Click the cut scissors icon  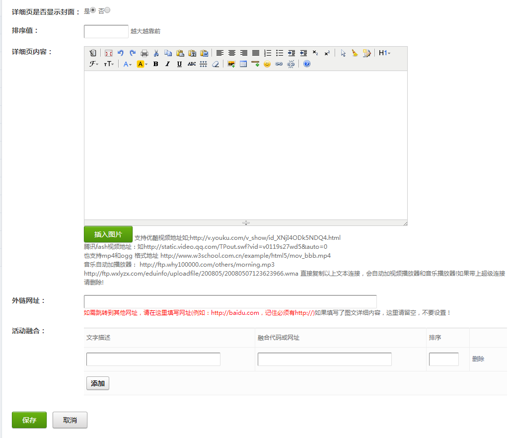click(x=156, y=53)
